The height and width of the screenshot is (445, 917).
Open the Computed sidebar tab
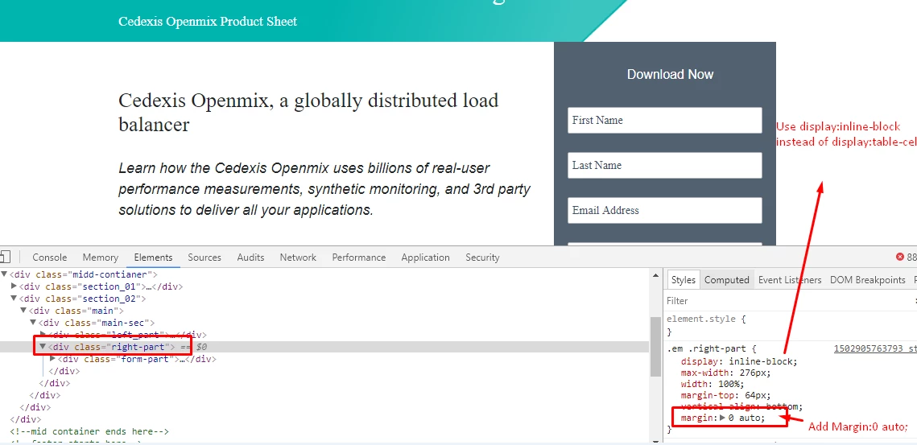[x=726, y=280]
